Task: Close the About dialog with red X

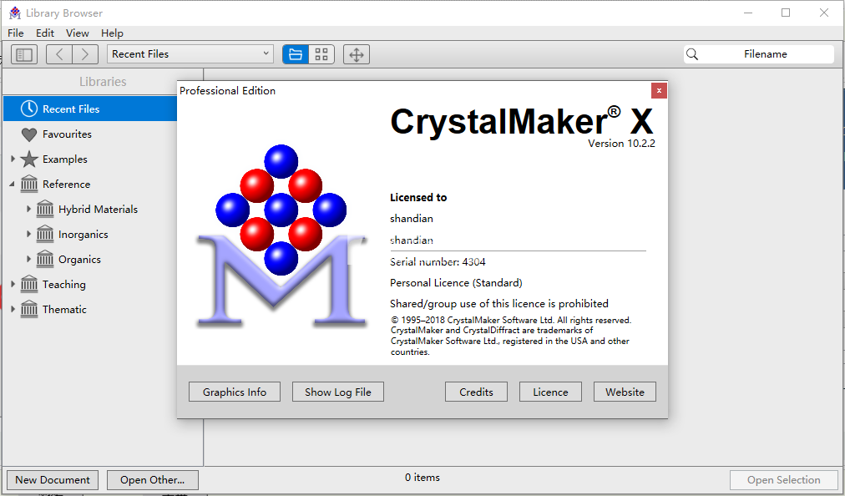Action: click(x=659, y=90)
